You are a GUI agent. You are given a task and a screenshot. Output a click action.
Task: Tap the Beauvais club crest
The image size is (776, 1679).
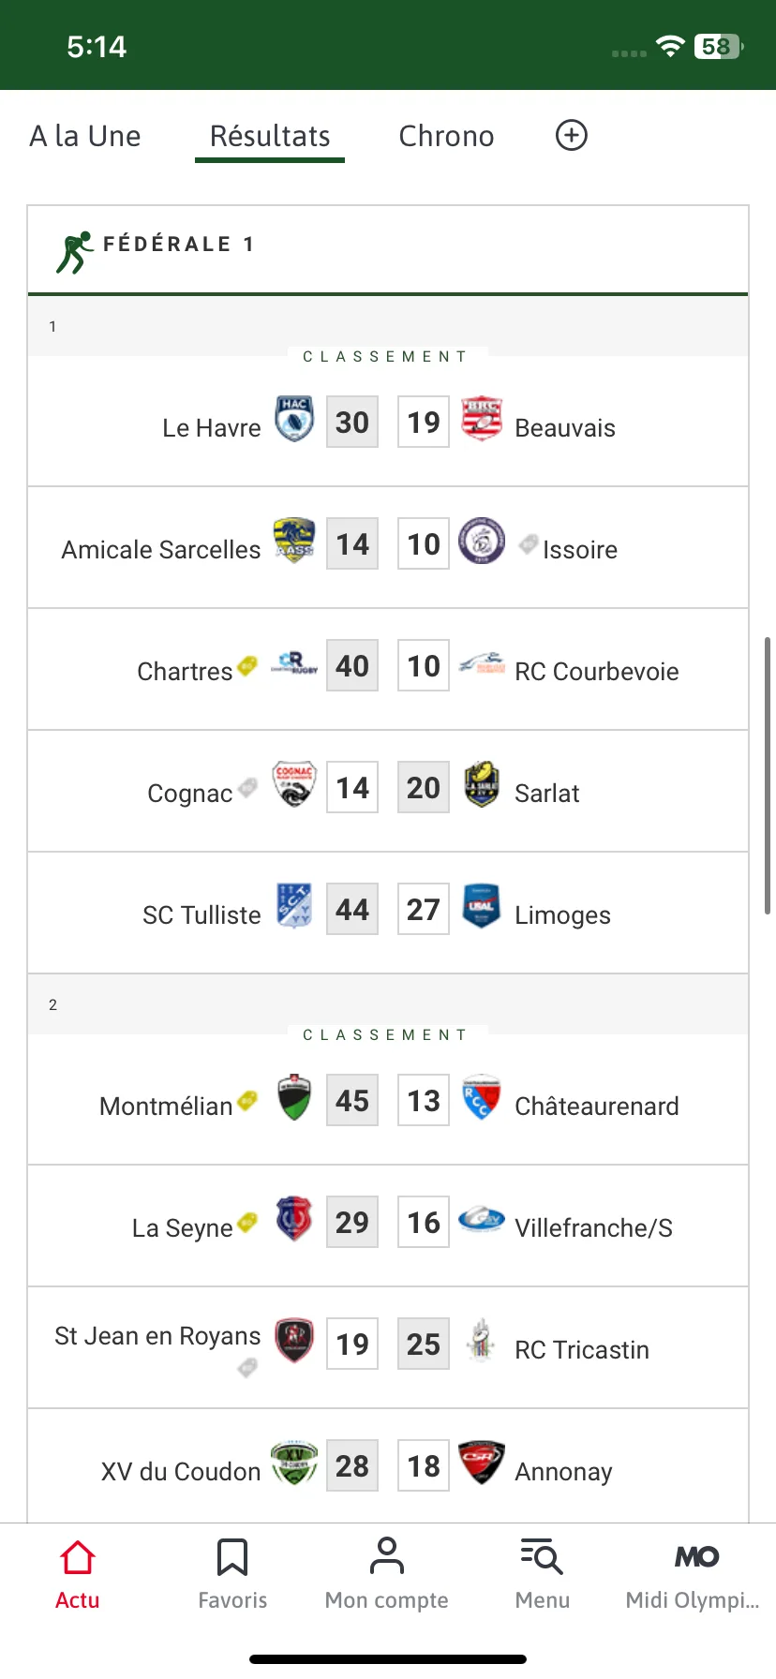[482, 419]
